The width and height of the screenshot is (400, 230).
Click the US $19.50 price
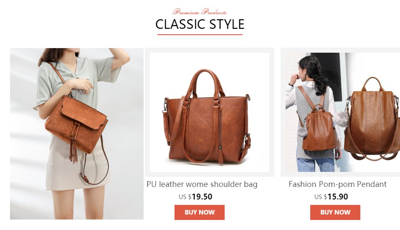click(x=195, y=197)
